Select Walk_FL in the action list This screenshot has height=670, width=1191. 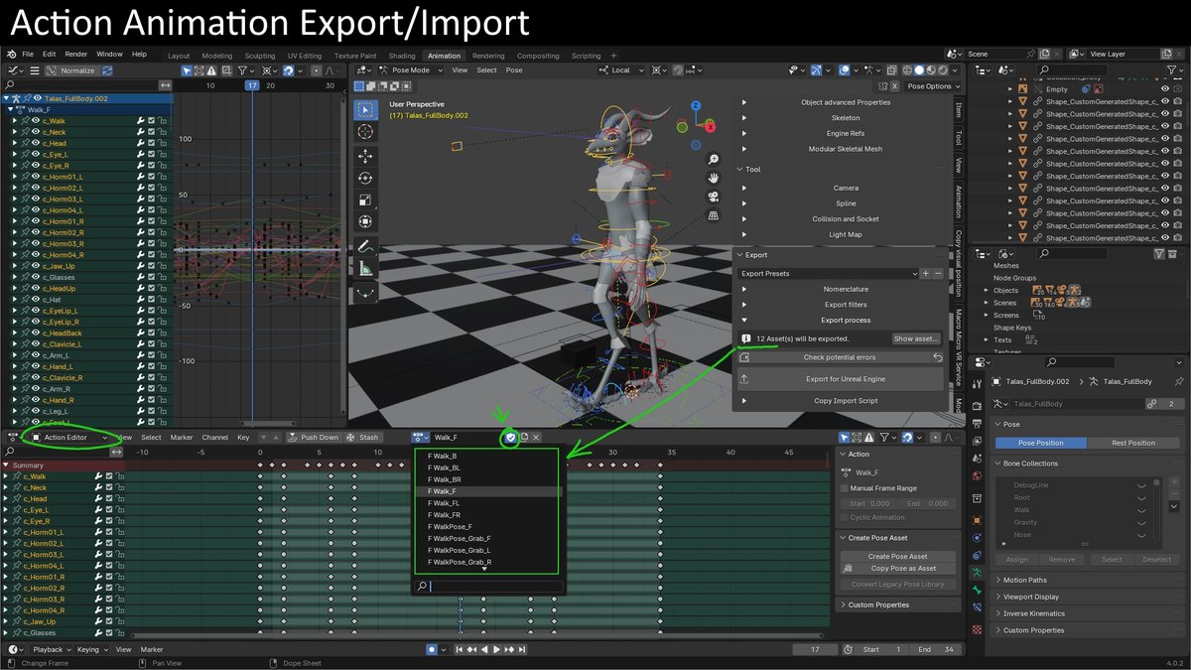click(x=486, y=503)
